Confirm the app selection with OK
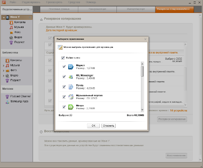Viewport: 203px width, 168px height. click(93, 126)
